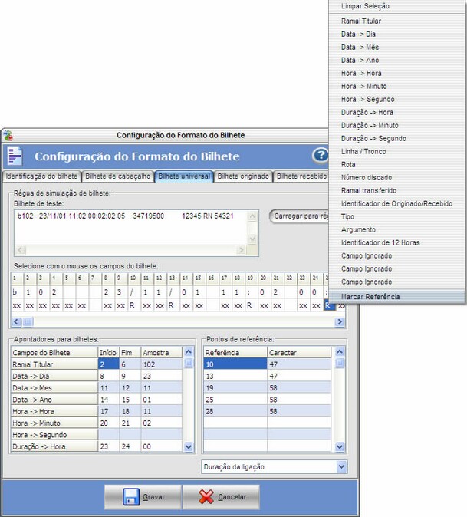Click up arrow in Apontadores table scrollbar

click(189, 352)
